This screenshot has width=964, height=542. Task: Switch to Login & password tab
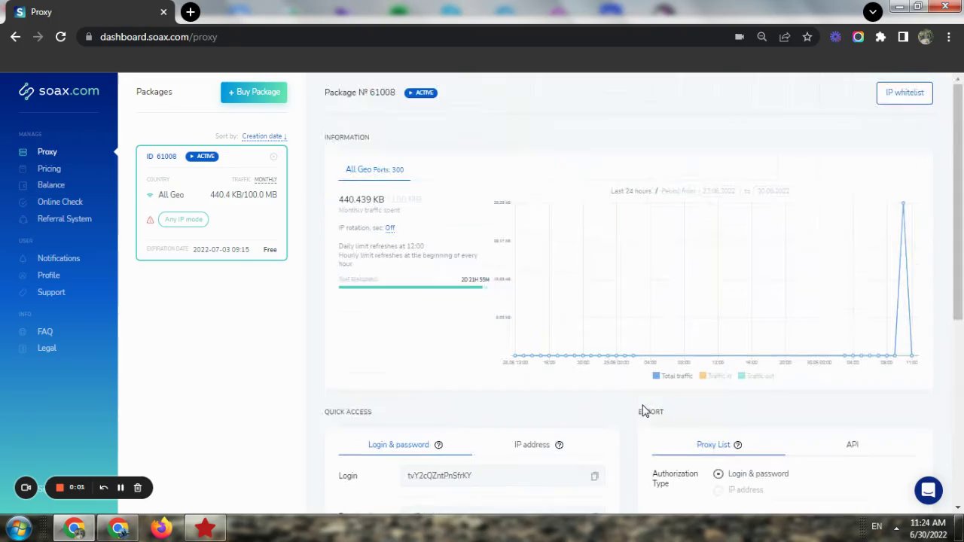coord(398,445)
